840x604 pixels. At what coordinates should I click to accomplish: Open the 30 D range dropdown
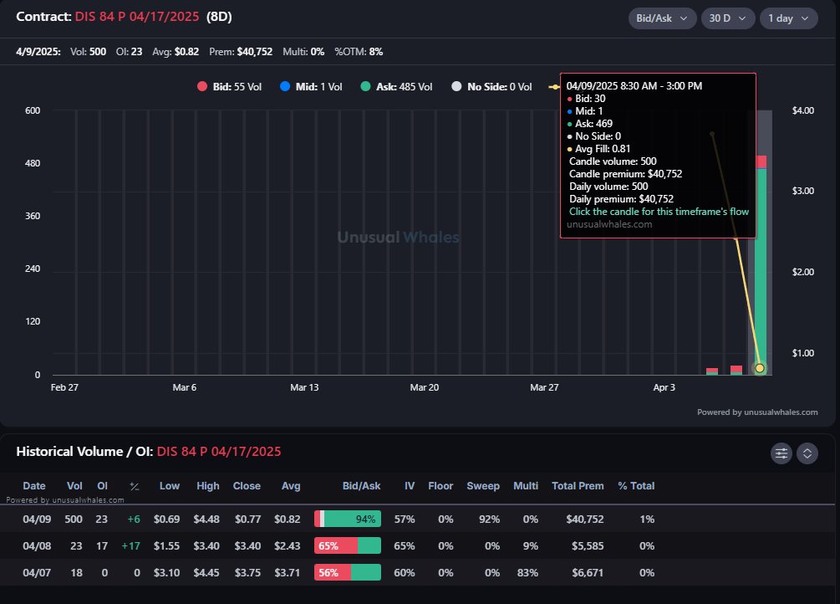(727, 18)
